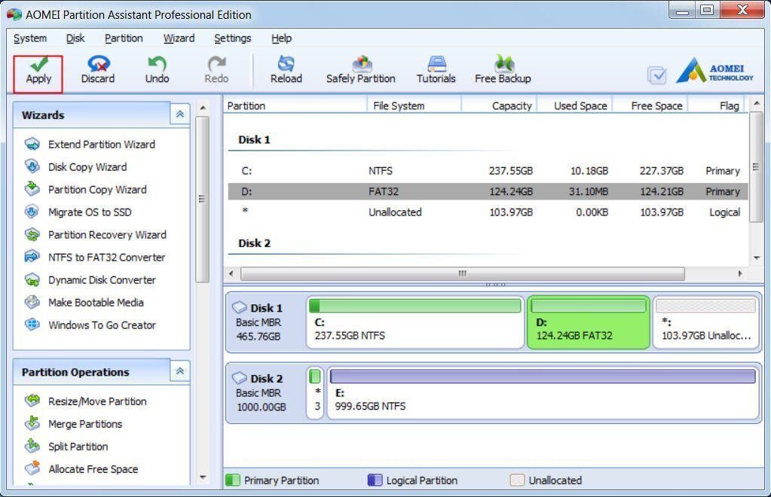Image resolution: width=771 pixels, height=497 pixels.
Task: Collapse the Partition Operations panel
Action: 180,370
